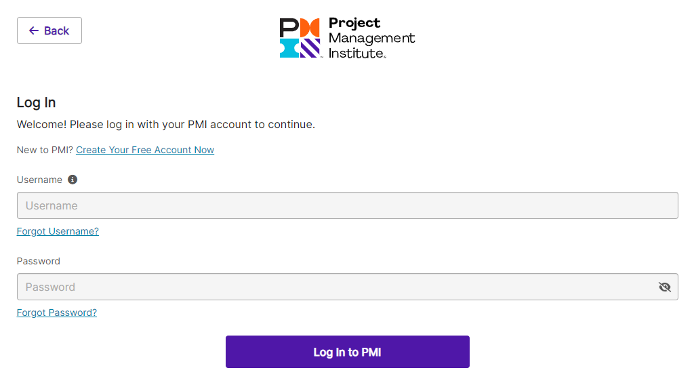This screenshot has width=694, height=383.
Task: Click the PMI logo emblem
Action: pyautogui.click(x=300, y=38)
